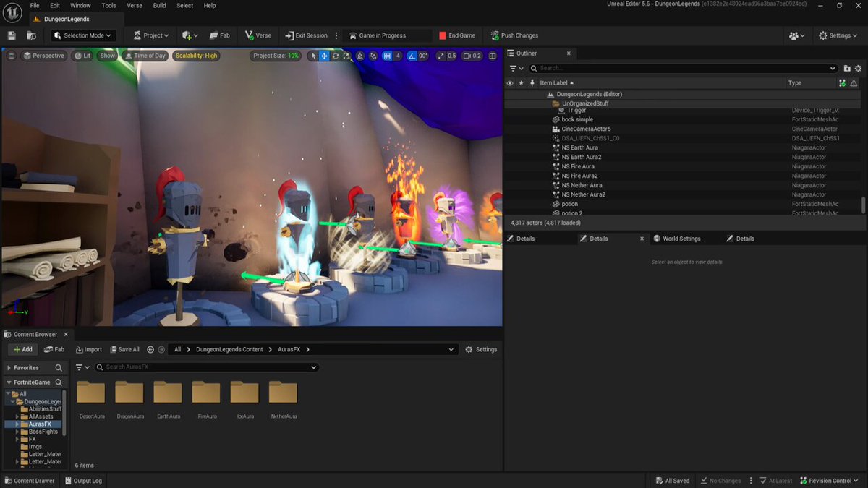The image size is (868, 488).
Task: Open the viewport hamburger options menu
Action: click(11, 56)
